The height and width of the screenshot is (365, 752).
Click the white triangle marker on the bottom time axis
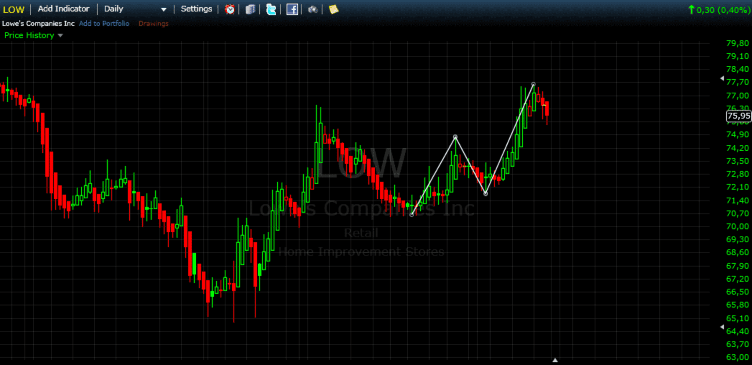coord(555,360)
